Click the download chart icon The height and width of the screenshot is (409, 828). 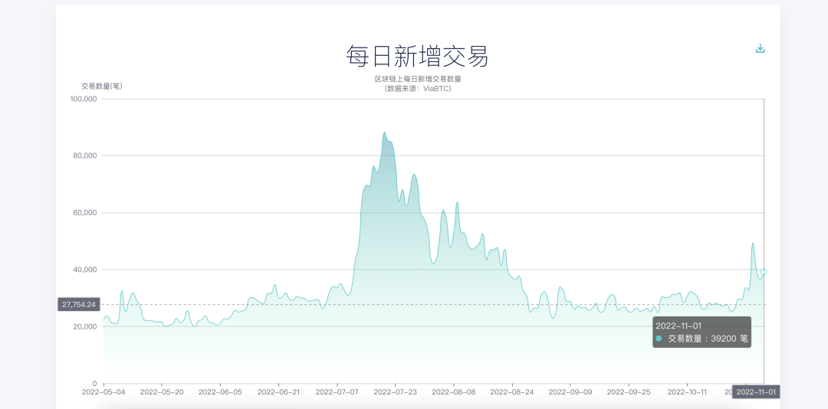tap(761, 48)
